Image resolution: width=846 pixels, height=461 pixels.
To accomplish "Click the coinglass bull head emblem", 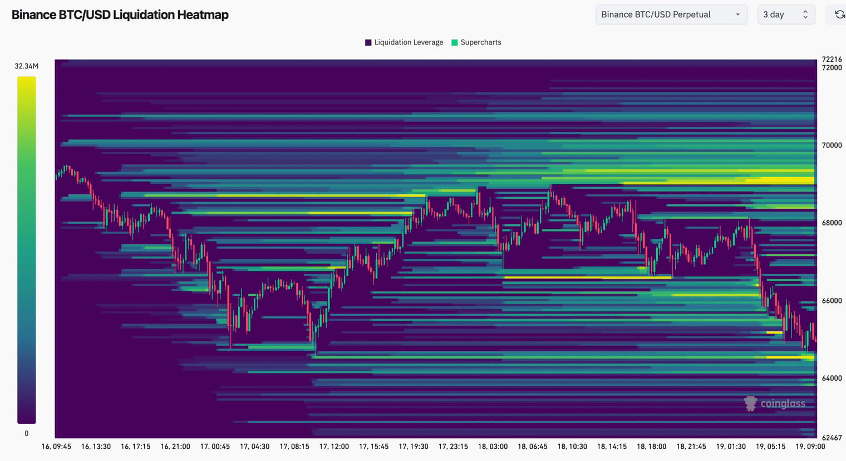I will point(751,403).
